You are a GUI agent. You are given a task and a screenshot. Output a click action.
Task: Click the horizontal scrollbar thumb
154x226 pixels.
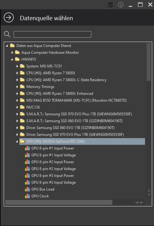click(59, 202)
